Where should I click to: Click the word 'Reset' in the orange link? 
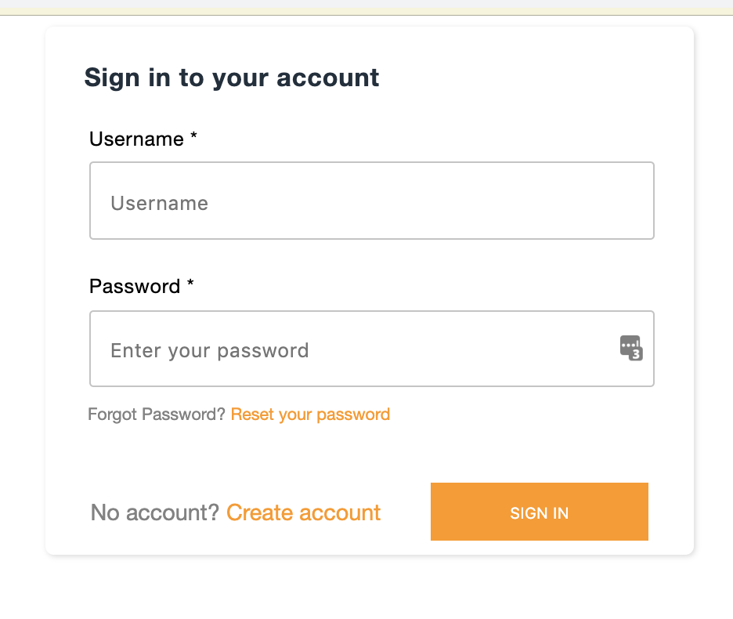[x=252, y=414]
